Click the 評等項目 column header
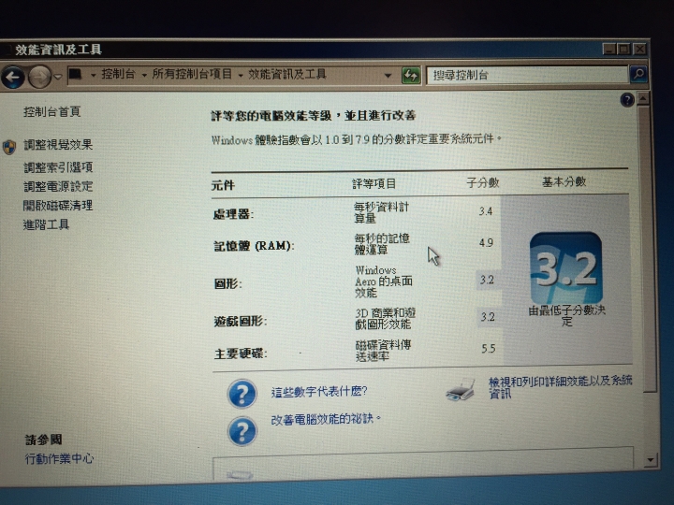 coord(374,184)
